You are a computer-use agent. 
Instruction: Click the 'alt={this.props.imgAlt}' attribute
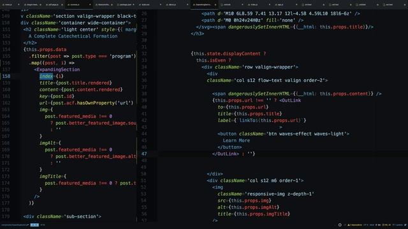[249, 207]
